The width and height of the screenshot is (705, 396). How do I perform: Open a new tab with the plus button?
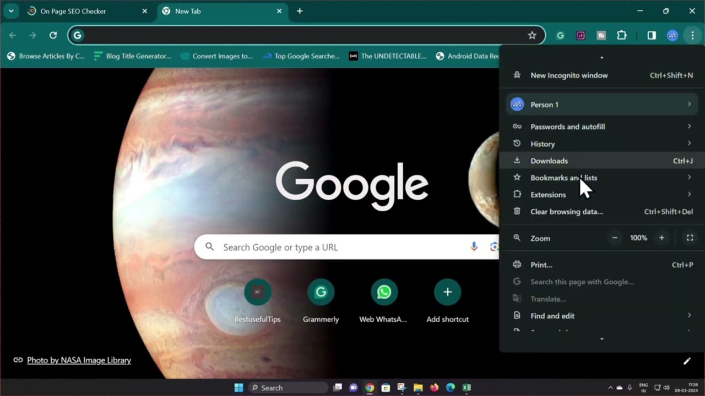click(x=300, y=11)
